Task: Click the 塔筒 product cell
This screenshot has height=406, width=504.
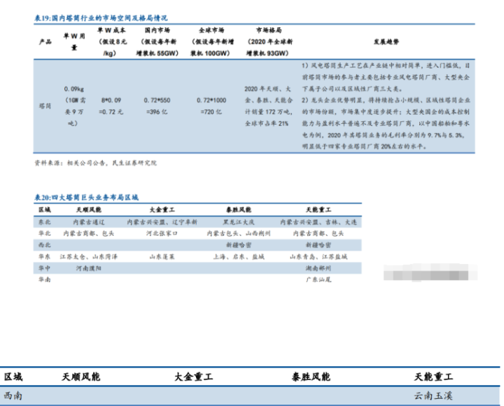Action: [x=45, y=105]
